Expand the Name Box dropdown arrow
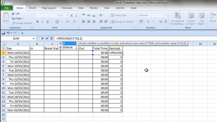This screenshot has height=122, width=217. pyautogui.click(x=34, y=38)
